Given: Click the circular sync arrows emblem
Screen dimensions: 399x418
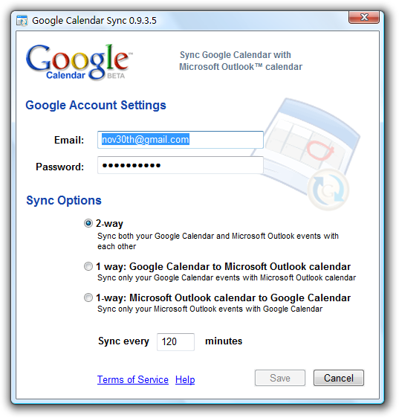Looking at the screenshot, I should tap(328, 190).
